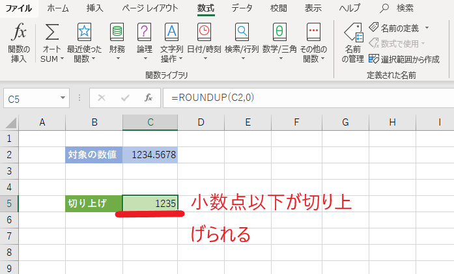This screenshot has width=454, height=274.
Task: Select column A header
Action: click(42, 122)
